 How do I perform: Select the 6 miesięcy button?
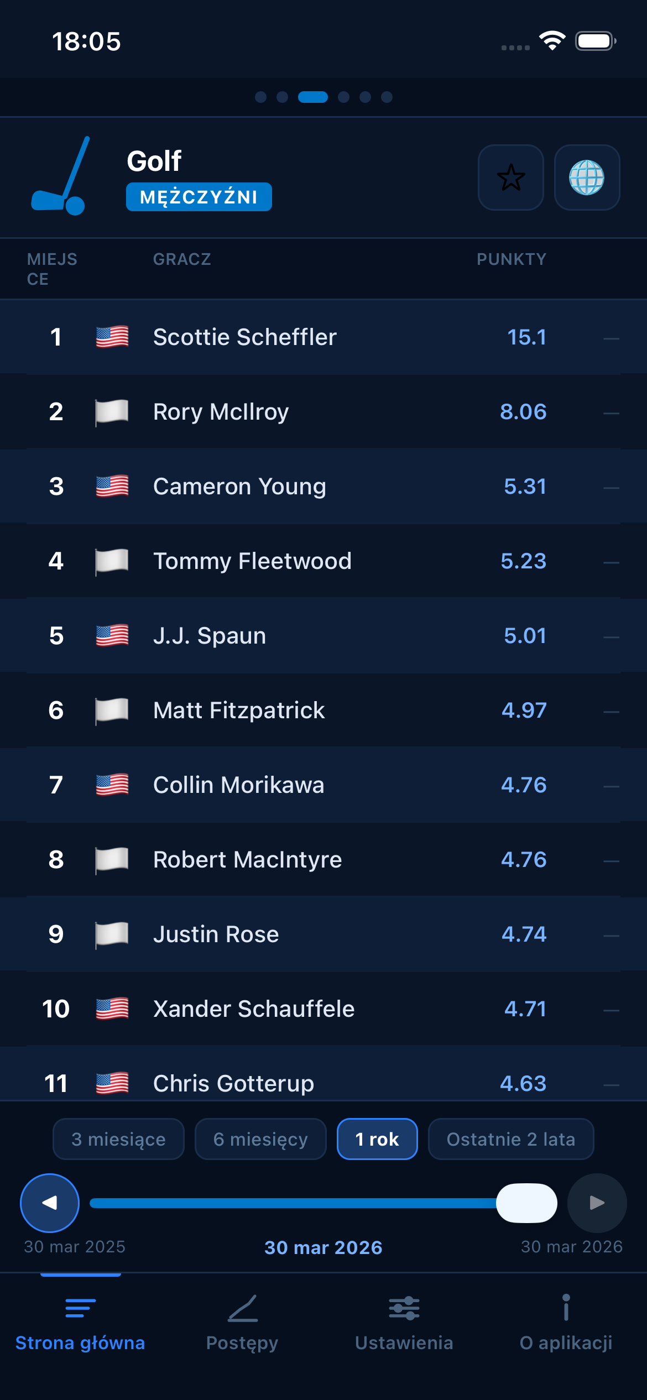[x=260, y=1139]
